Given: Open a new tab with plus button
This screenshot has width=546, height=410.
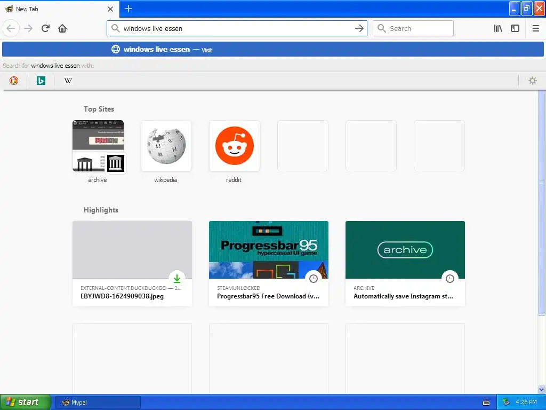Looking at the screenshot, I should point(129,9).
